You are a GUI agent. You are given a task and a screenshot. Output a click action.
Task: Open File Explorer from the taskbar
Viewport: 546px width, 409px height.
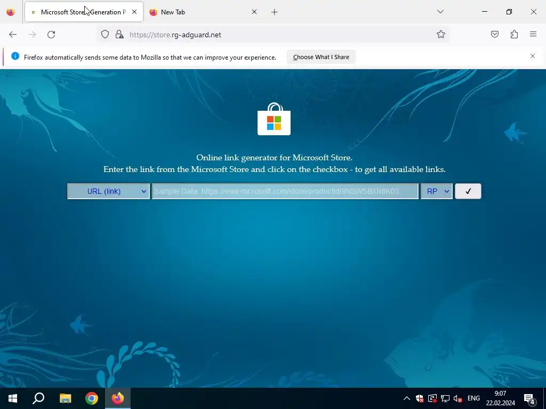(x=65, y=398)
